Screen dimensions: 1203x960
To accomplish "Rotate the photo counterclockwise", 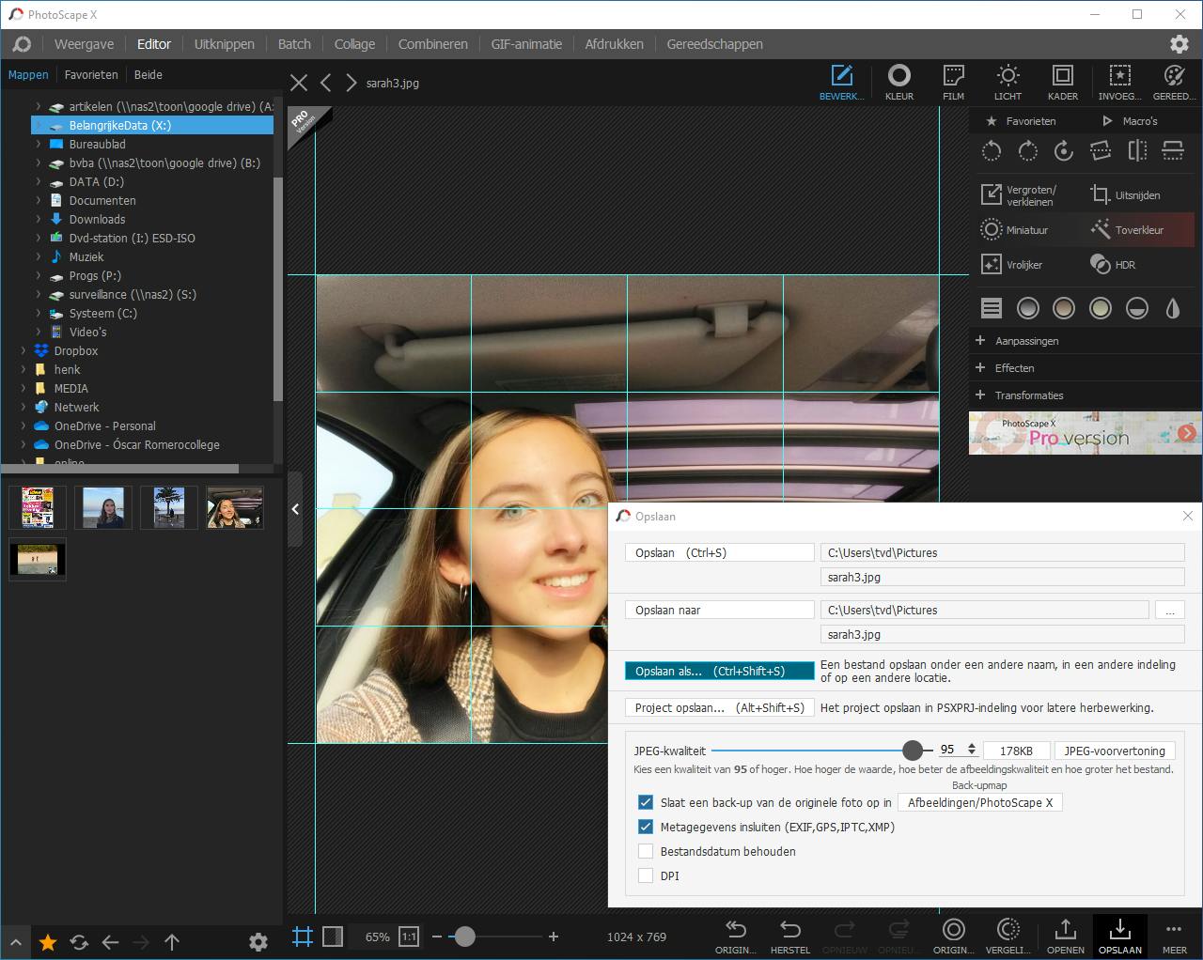I will pos(992,151).
